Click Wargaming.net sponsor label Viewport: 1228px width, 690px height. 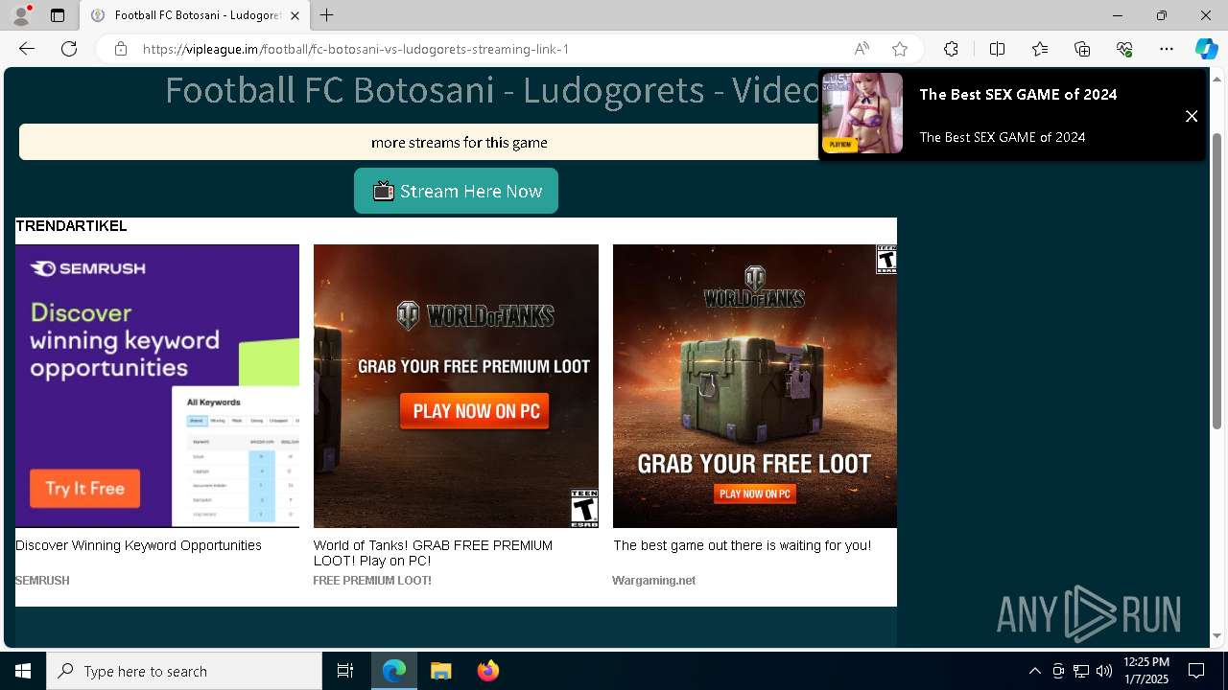653,581
